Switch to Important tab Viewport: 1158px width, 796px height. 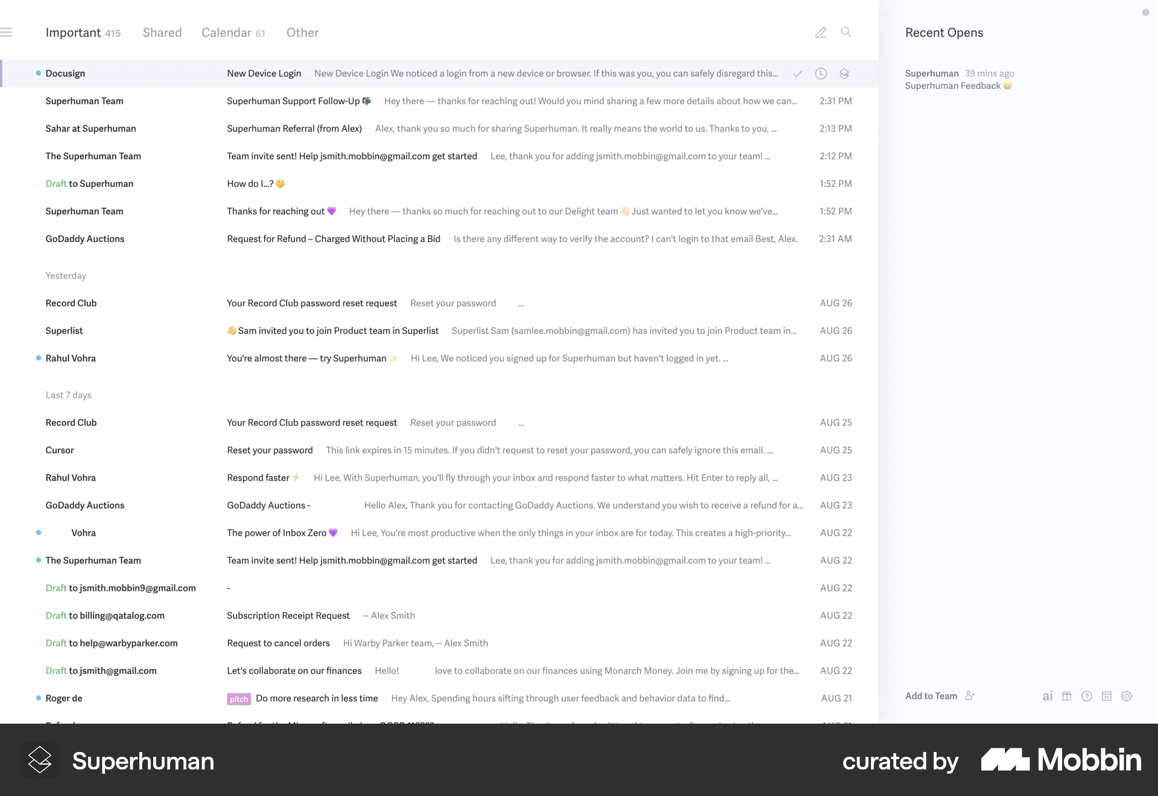point(83,33)
